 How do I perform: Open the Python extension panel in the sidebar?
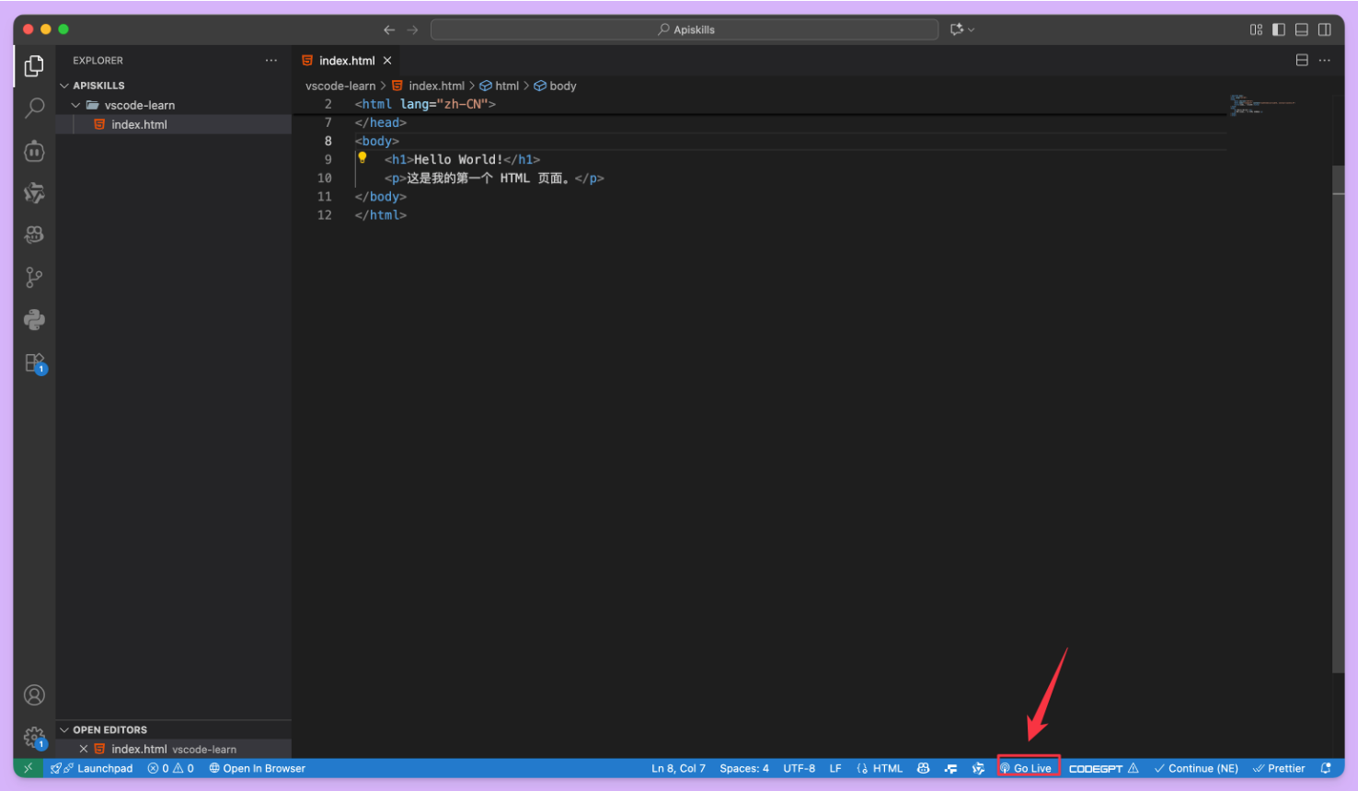coord(34,319)
